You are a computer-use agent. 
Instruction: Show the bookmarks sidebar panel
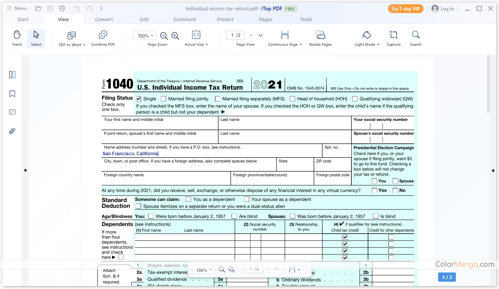point(12,94)
